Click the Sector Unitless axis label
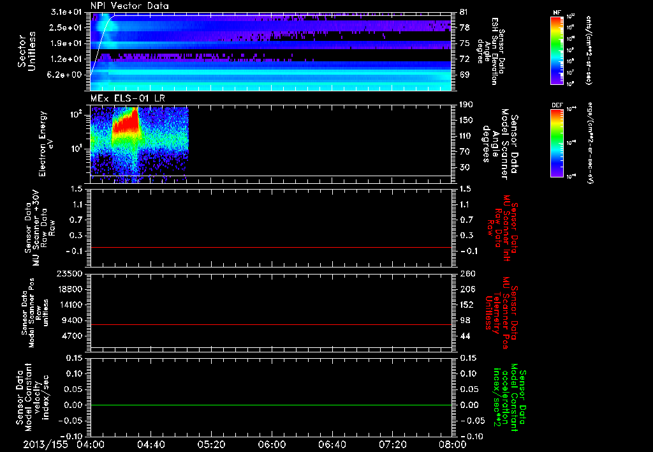The image size is (653, 452). 26,51
